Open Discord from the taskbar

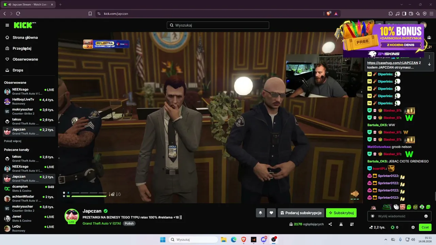pos(264,240)
